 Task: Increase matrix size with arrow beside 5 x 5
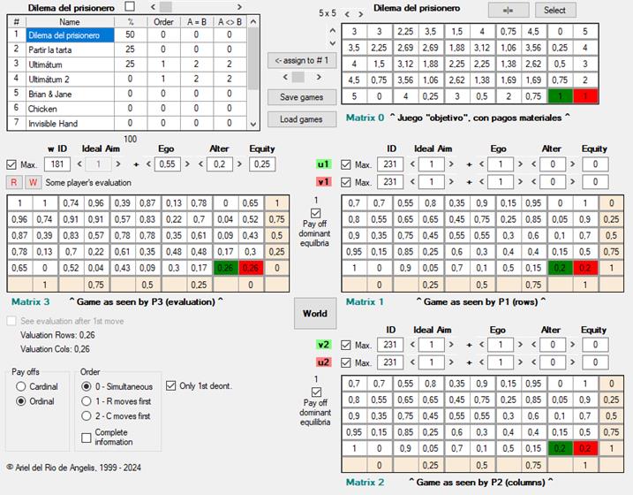pyautogui.click(x=361, y=13)
